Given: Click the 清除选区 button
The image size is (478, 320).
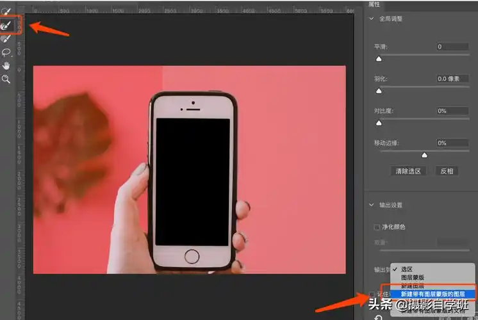Looking at the screenshot, I should click(408, 171).
